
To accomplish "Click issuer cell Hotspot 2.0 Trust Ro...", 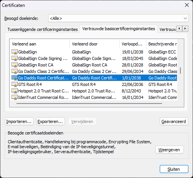I will (93, 91).
